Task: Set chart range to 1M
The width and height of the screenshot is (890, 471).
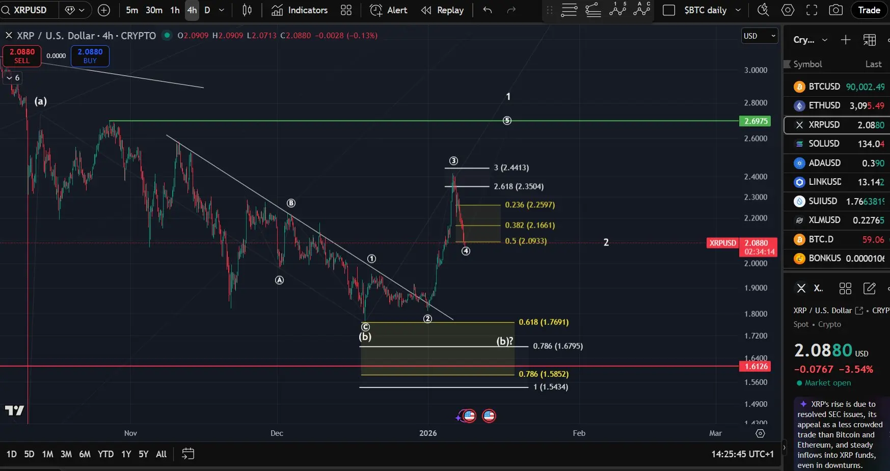Action: point(48,454)
